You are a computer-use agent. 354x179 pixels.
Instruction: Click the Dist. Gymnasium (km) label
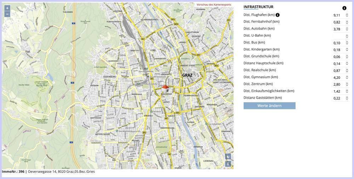(x=261, y=77)
